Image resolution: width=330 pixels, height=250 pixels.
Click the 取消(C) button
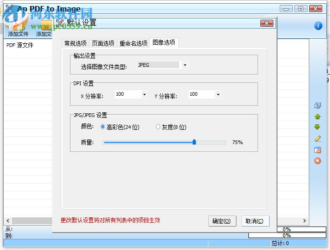point(255,221)
